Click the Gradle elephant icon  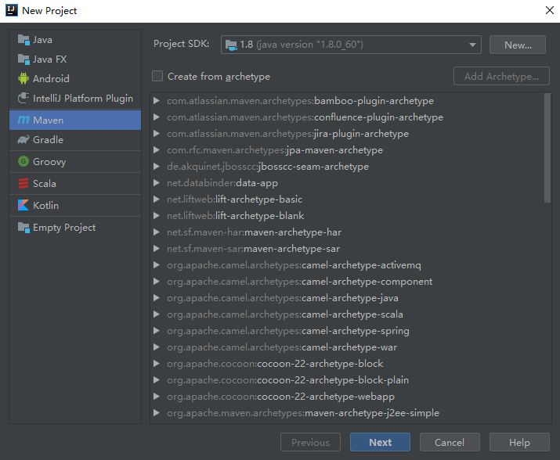coord(23,140)
